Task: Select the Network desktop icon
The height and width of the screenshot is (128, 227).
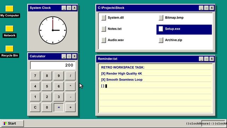Action: pos(10,29)
